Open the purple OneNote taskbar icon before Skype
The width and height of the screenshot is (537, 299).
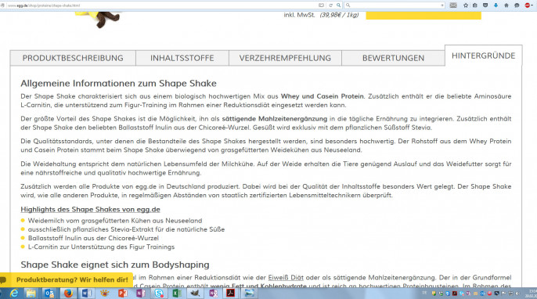(141, 294)
